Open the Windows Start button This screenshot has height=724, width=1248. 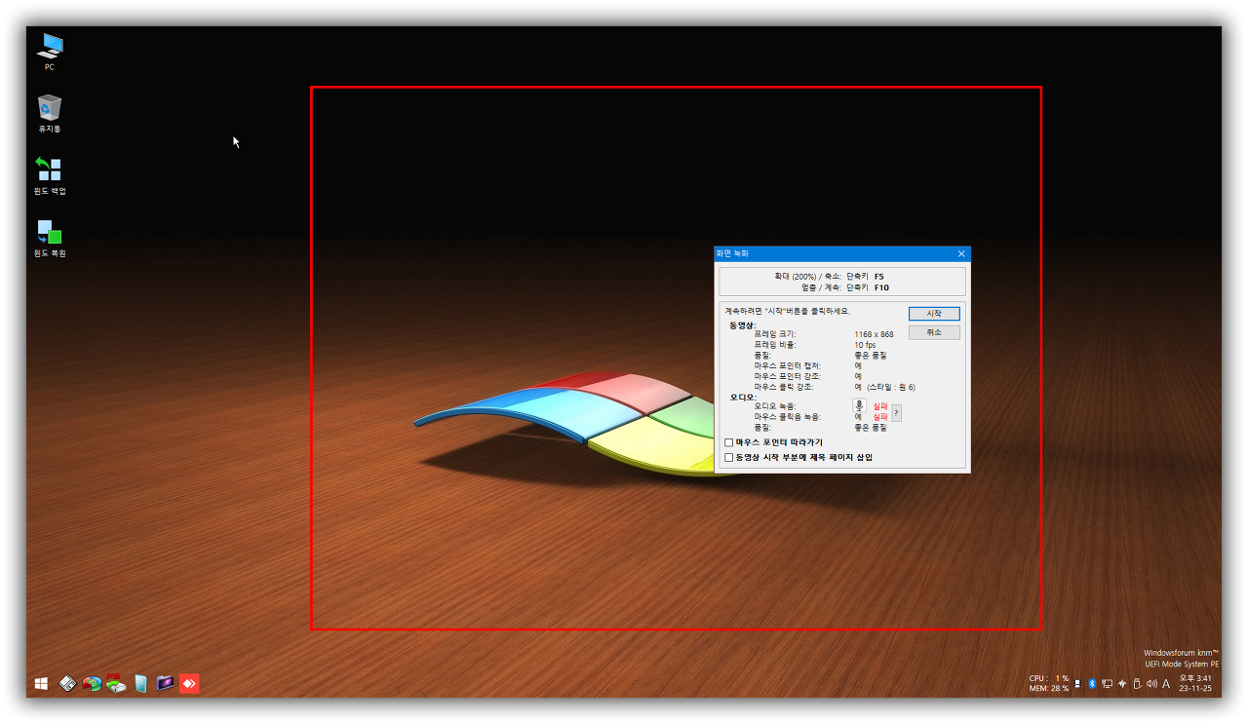click(41, 684)
